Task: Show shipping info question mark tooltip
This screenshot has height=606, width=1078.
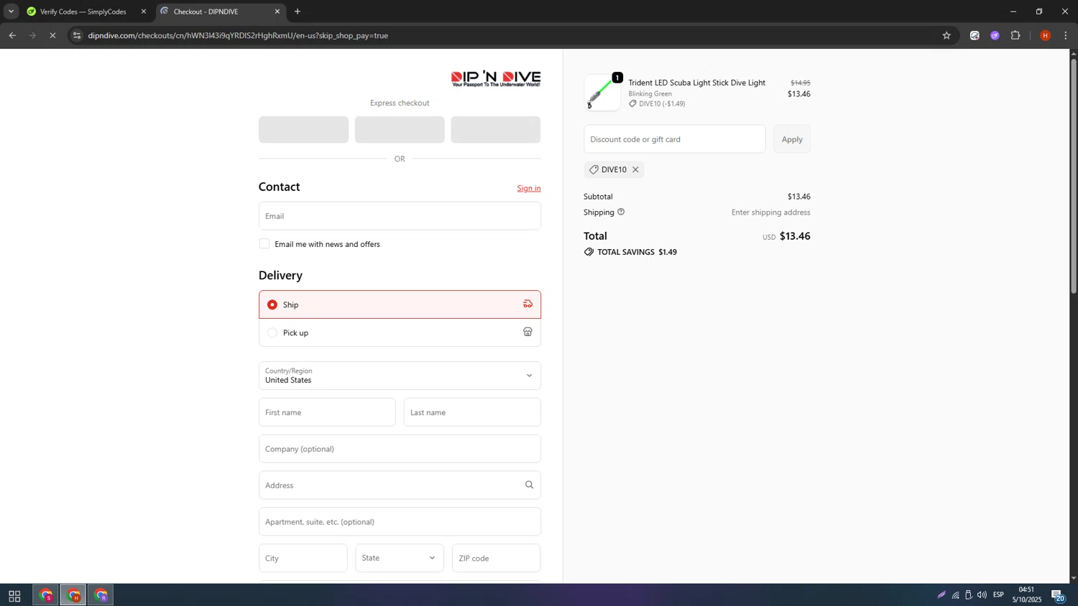Action: pyautogui.click(x=621, y=212)
